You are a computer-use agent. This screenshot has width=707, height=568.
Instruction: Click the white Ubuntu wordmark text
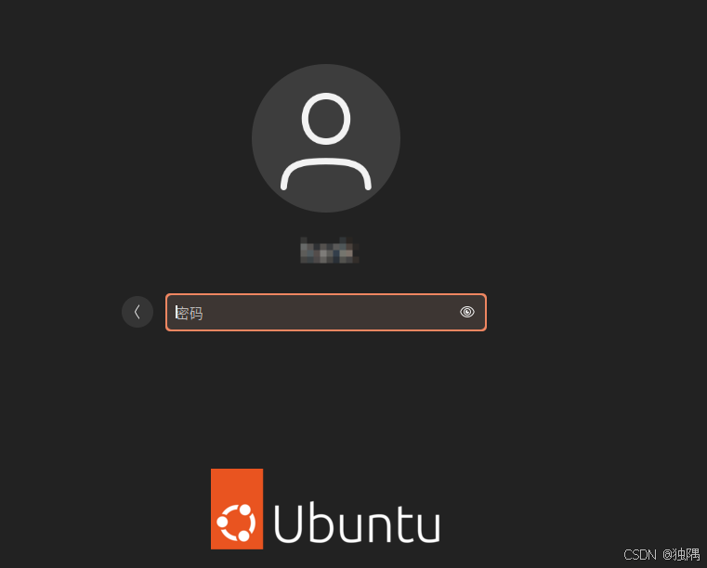pos(357,523)
